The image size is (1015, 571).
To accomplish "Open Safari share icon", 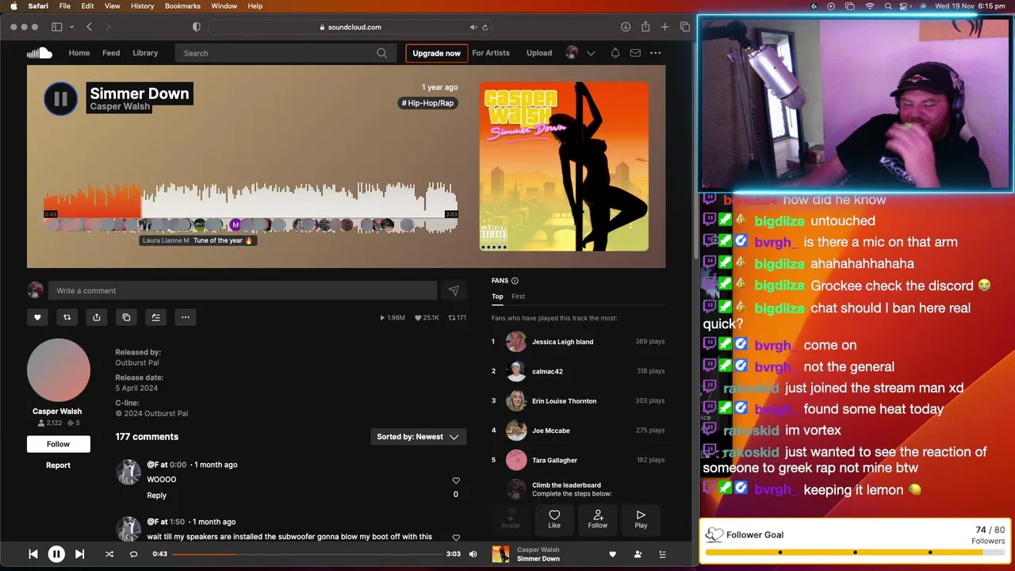I will pos(645,27).
